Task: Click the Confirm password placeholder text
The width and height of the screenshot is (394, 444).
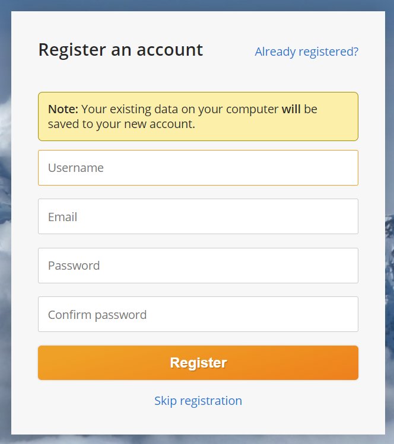Action: click(97, 315)
